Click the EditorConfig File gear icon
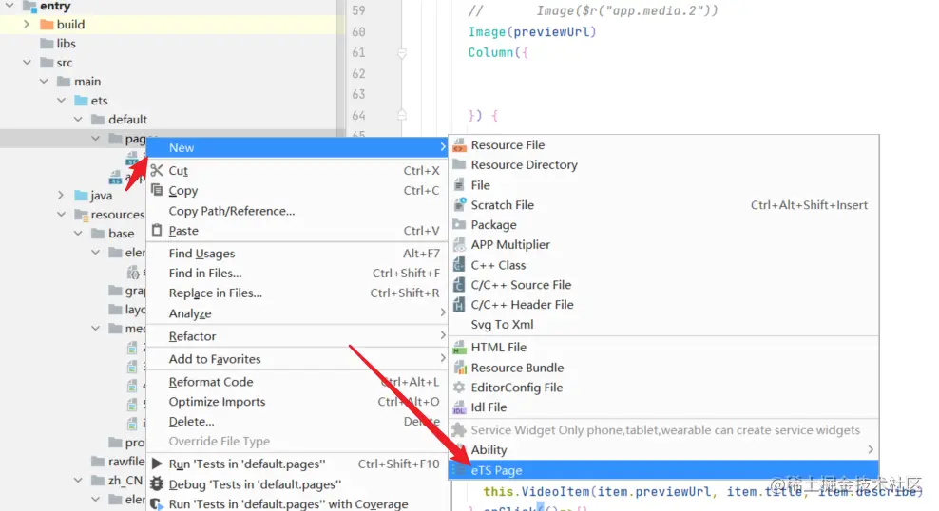The width and height of the screenshot is (939, 511). click(459, 388)
